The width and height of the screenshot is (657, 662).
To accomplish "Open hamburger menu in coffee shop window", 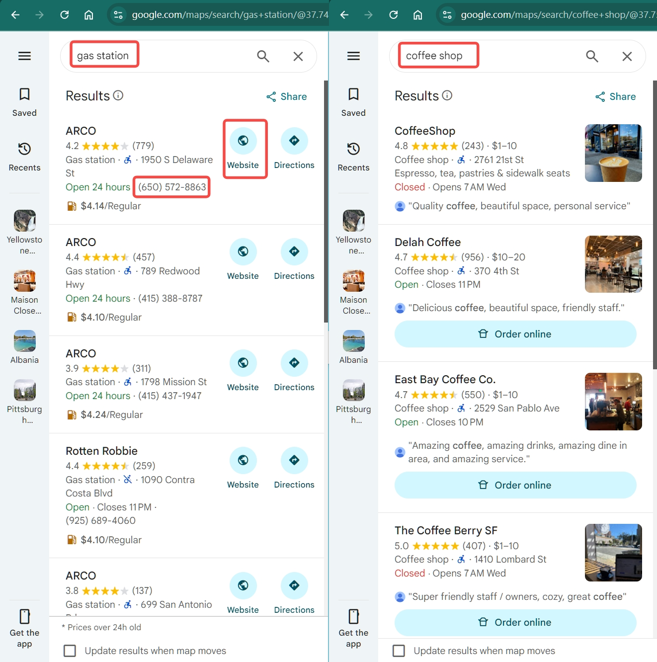I will pyautogui.click(x=353, y=56).
